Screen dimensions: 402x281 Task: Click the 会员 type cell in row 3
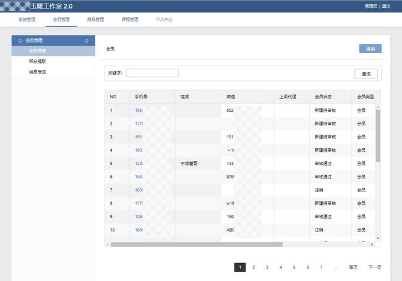(361, 137)
